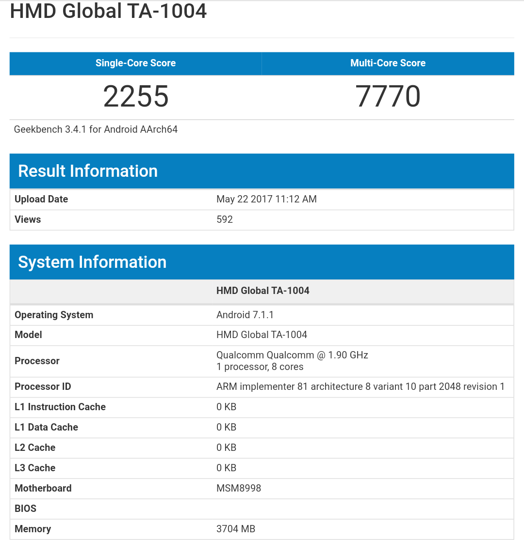Click 'HMD Global TA-1004' value in the Model row
Viewport: 524px width, 540px height.
pos(262,335)
